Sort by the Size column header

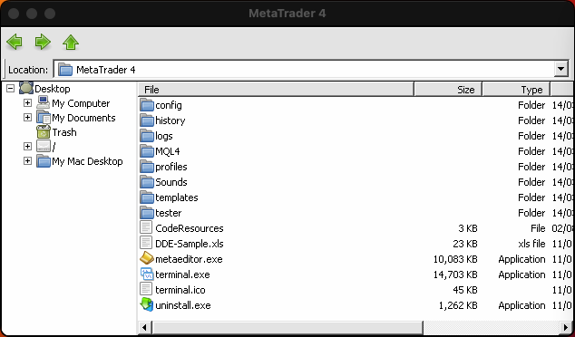(448, 90)
